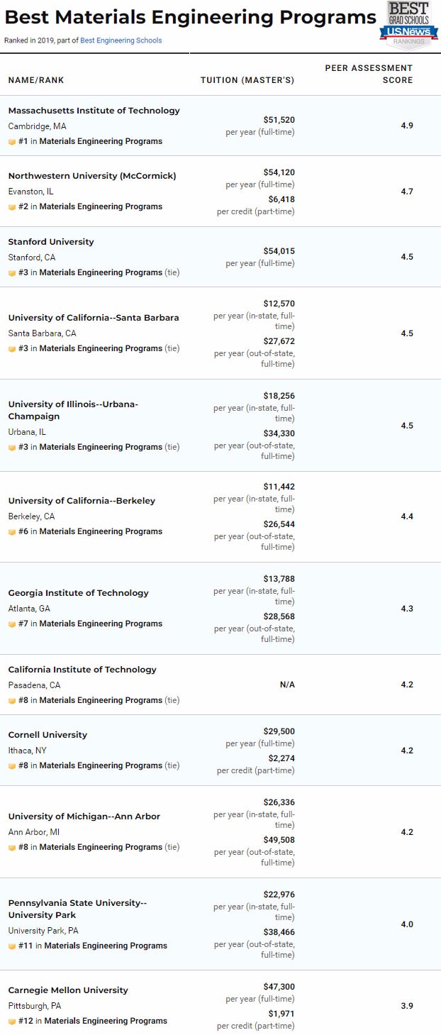Image resolution: width=441 pixels, height=1035 pixels.
Task: Click the badge icon next to Georgia Tech's #7 rank
Action: pos(12,624)
